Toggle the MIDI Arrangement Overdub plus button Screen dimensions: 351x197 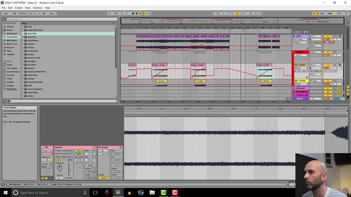pyautogui.click(x=140, y=13)
